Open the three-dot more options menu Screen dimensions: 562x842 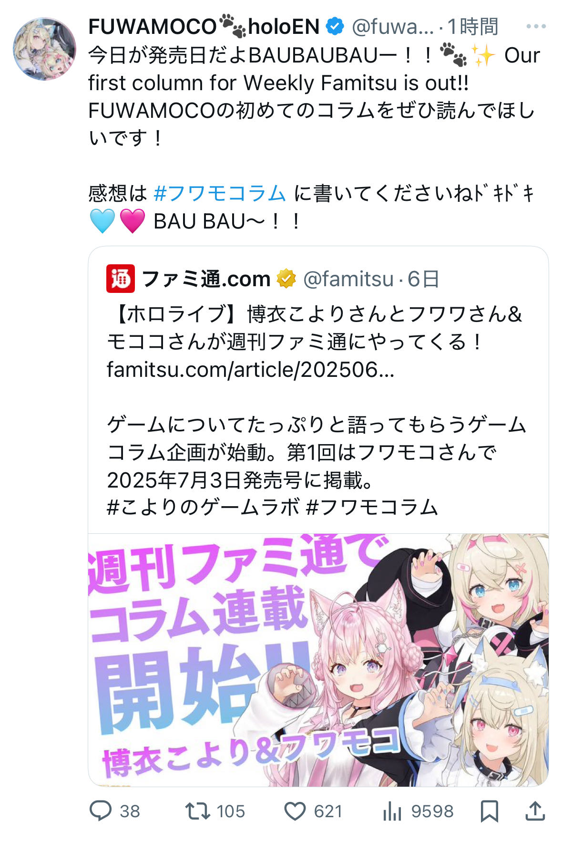pyautogui.click(x=536, y=27)
